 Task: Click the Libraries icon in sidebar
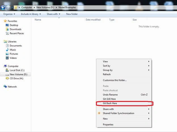tap(5, 41)
